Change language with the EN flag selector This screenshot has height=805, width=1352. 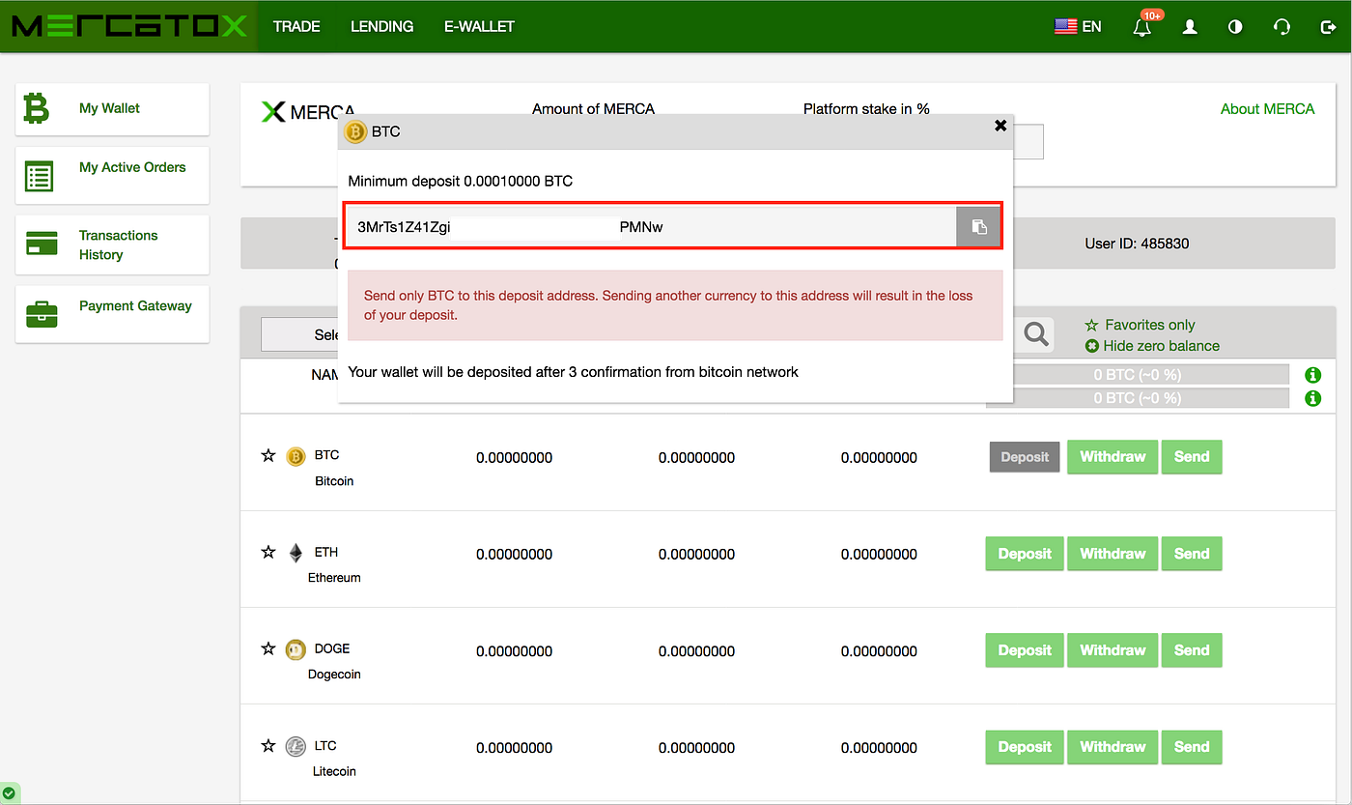pos(1078,27)
